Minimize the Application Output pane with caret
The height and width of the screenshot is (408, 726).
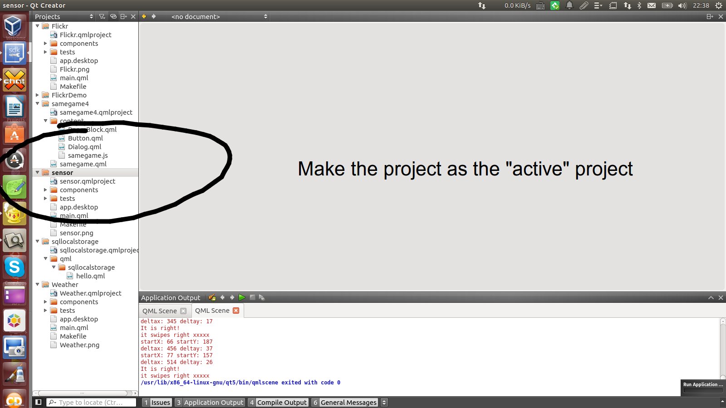[x=711, y=297]
